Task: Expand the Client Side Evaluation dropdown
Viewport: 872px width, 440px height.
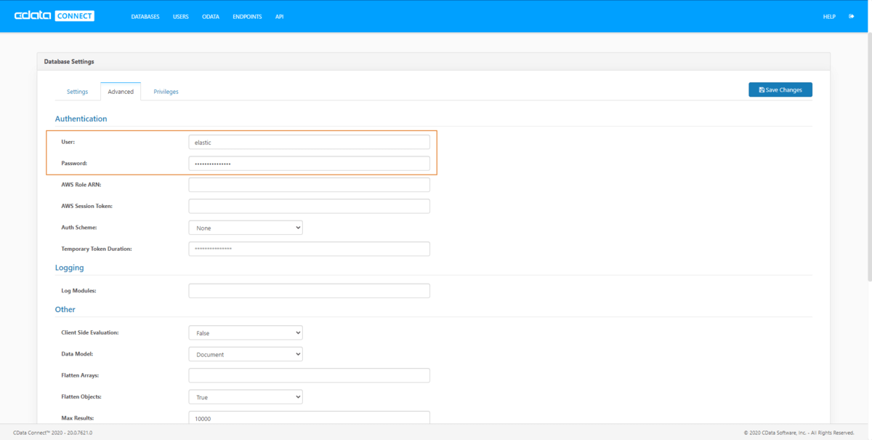Action: [x=246, y=332]
